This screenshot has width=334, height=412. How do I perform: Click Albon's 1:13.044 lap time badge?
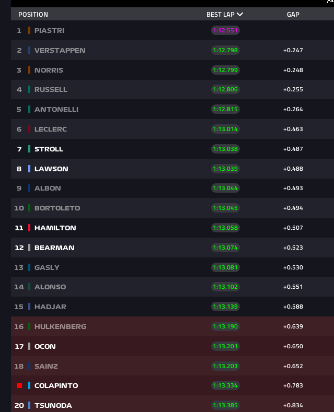tap(225, 188)
